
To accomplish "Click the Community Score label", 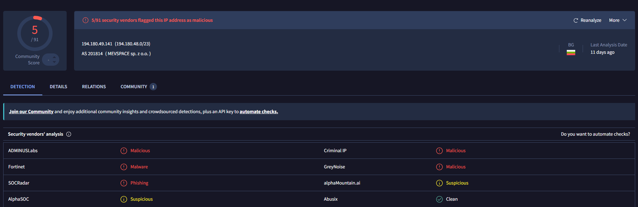I will point(28,60).
